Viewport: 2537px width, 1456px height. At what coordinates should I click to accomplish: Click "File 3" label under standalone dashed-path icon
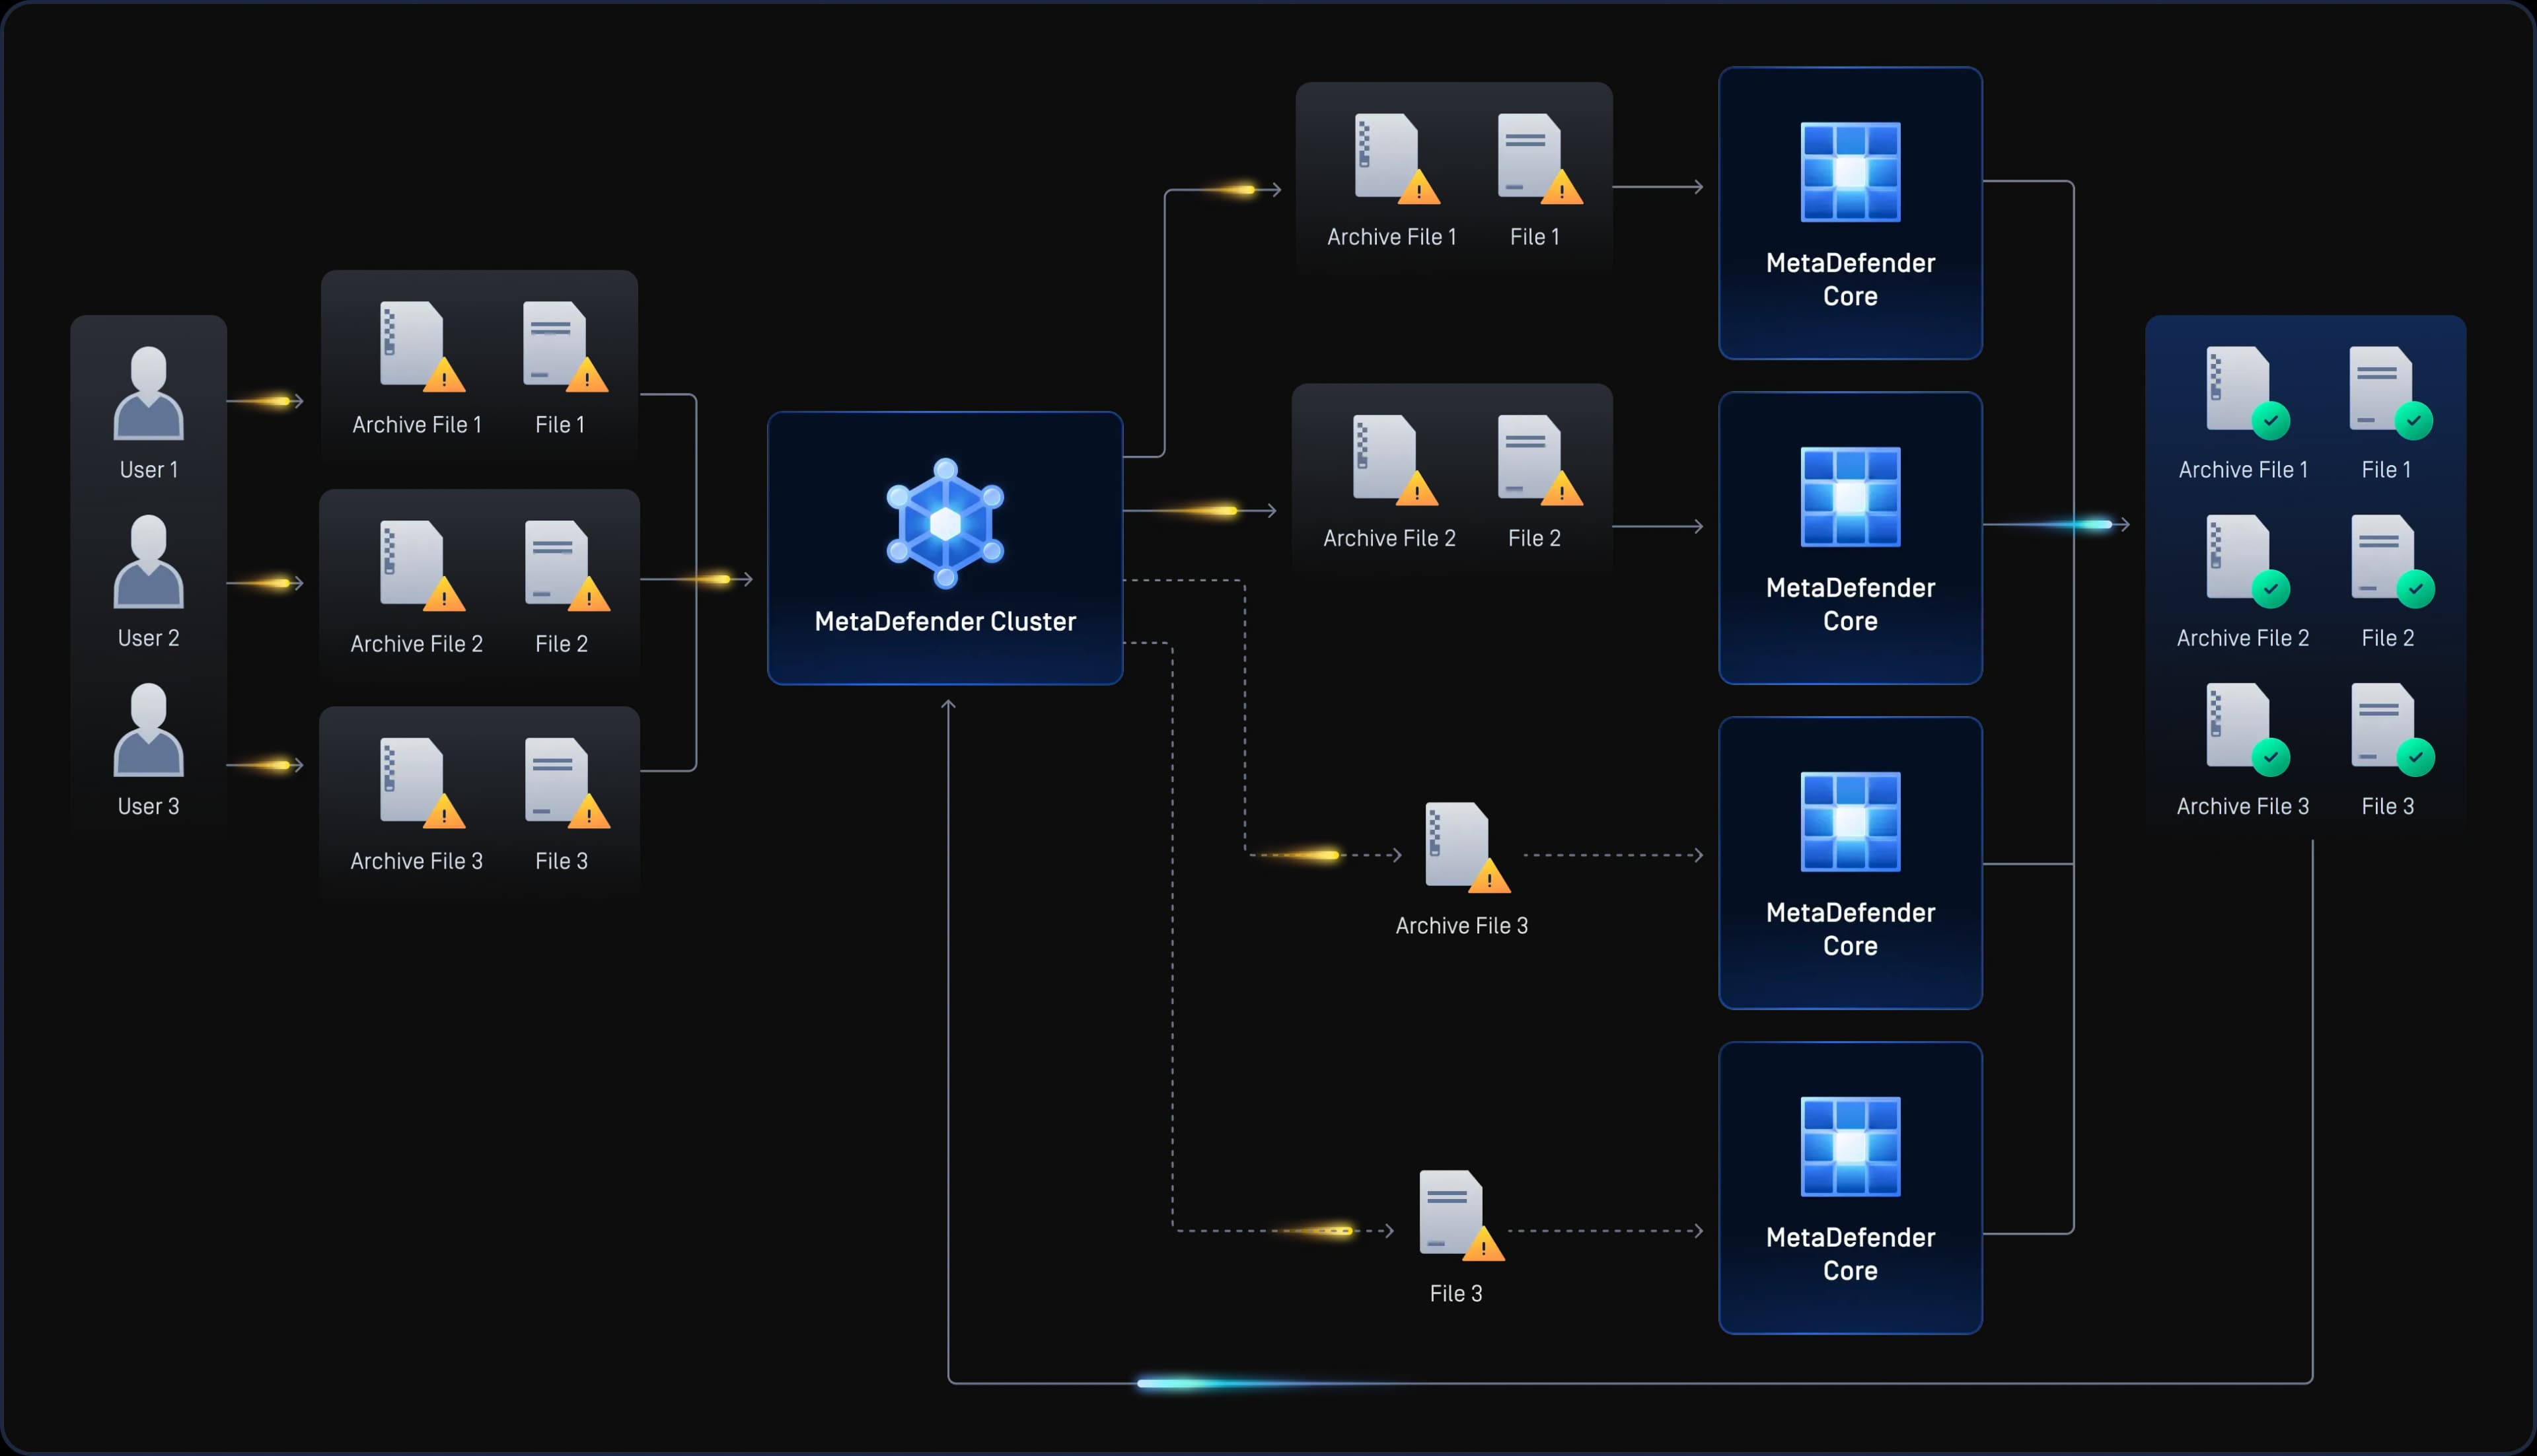tap(1456, 1293)
